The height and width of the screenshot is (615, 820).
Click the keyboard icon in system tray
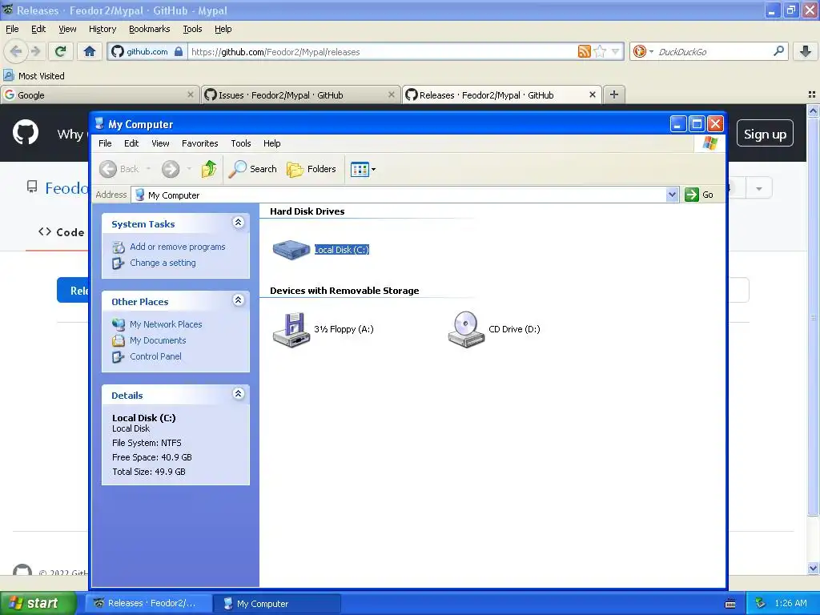tap(730, 604)
